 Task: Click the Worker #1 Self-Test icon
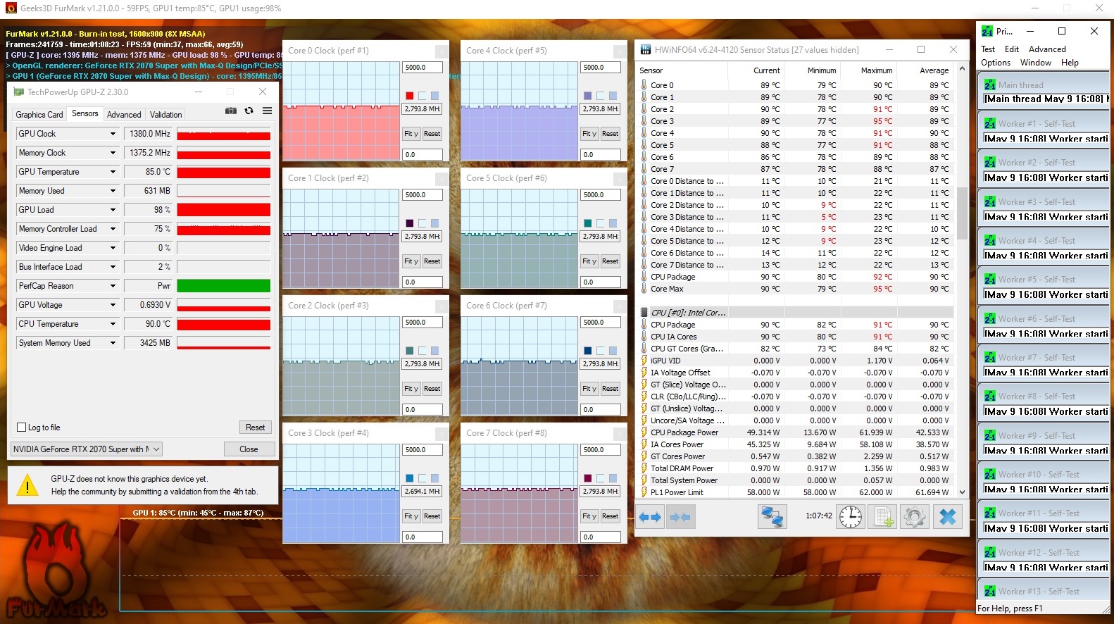tap(990, 124)
